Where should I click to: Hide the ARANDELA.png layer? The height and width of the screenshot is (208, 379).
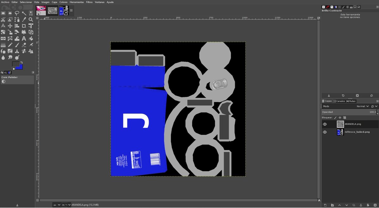click(325, 124)
